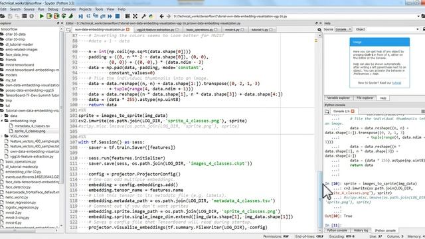The height and width of the screenshot is (239, 425).
Task: Expand the VGG_model folder
Action: pyautogui.click(x=2, y=136)
